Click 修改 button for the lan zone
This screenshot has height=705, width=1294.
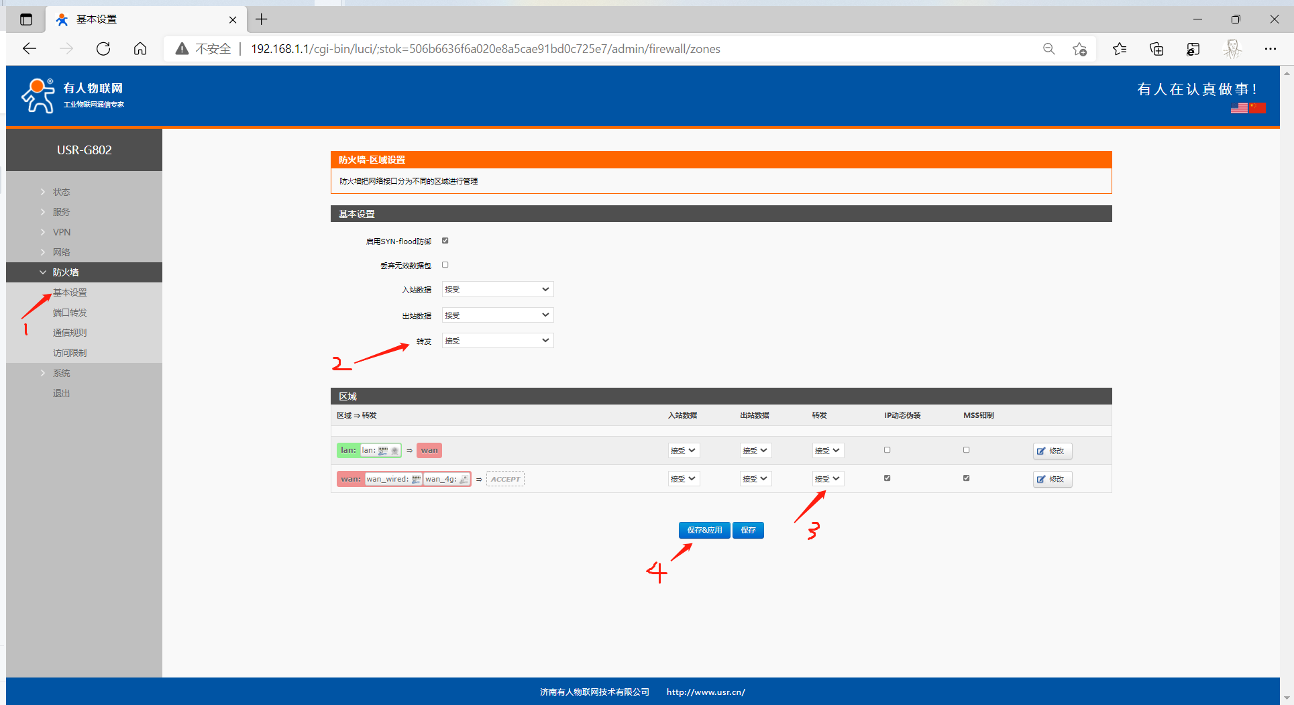point(1052,451)
